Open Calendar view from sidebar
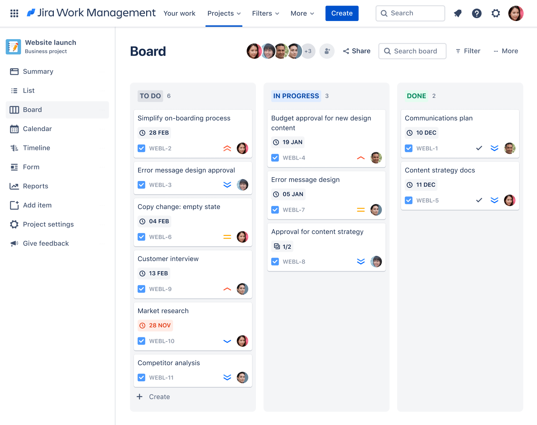 coord(37,129)
